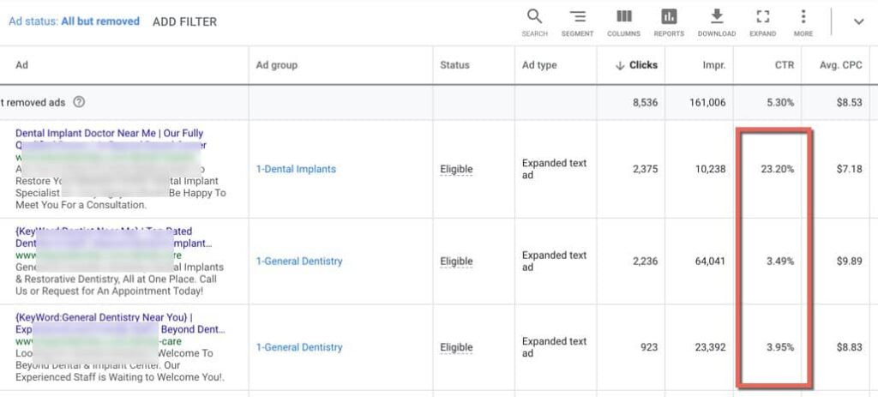Viewport: 878px width, 397px height.
Task: Click the help icon beside removed ads
Action: pos(80,103)
